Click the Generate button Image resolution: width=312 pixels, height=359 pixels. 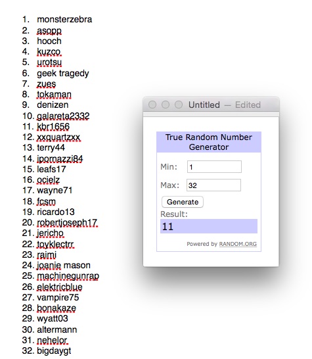pos(183,202)
